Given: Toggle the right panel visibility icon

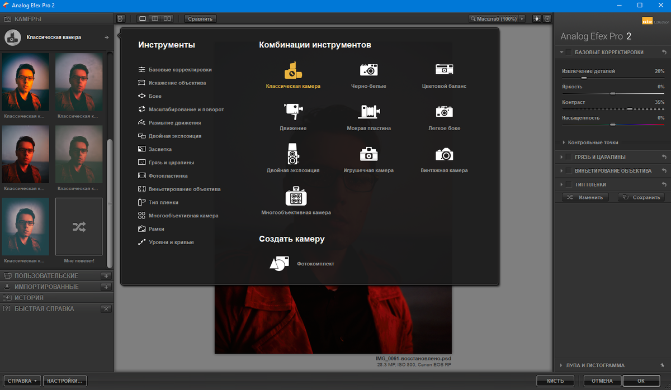Looking at the screenshot, I should pos(546,19).
